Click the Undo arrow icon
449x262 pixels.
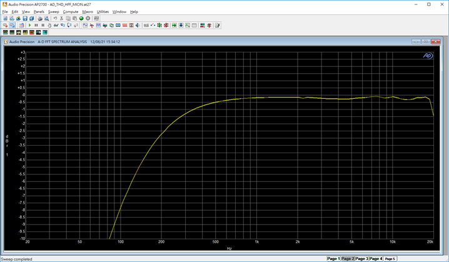(x=54, y=19)
